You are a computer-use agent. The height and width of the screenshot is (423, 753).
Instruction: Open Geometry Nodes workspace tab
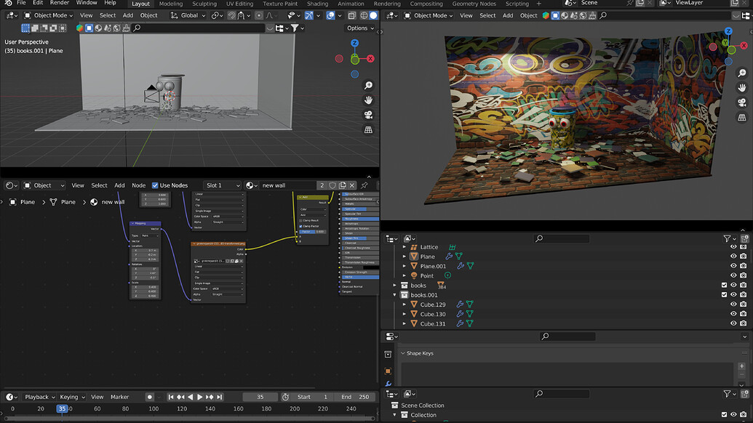(474, 4)
